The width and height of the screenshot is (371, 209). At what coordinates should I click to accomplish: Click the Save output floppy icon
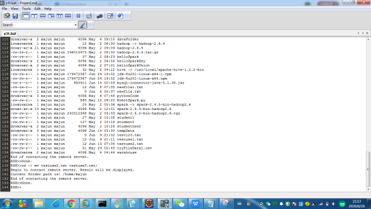tap(15, 16)
